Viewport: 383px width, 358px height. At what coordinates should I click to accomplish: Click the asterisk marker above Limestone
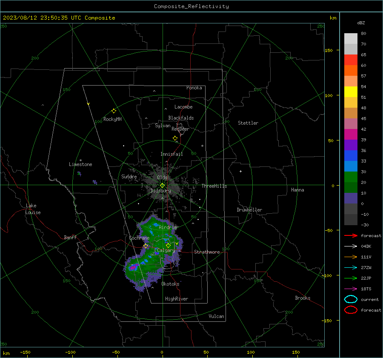coord(80,160)
